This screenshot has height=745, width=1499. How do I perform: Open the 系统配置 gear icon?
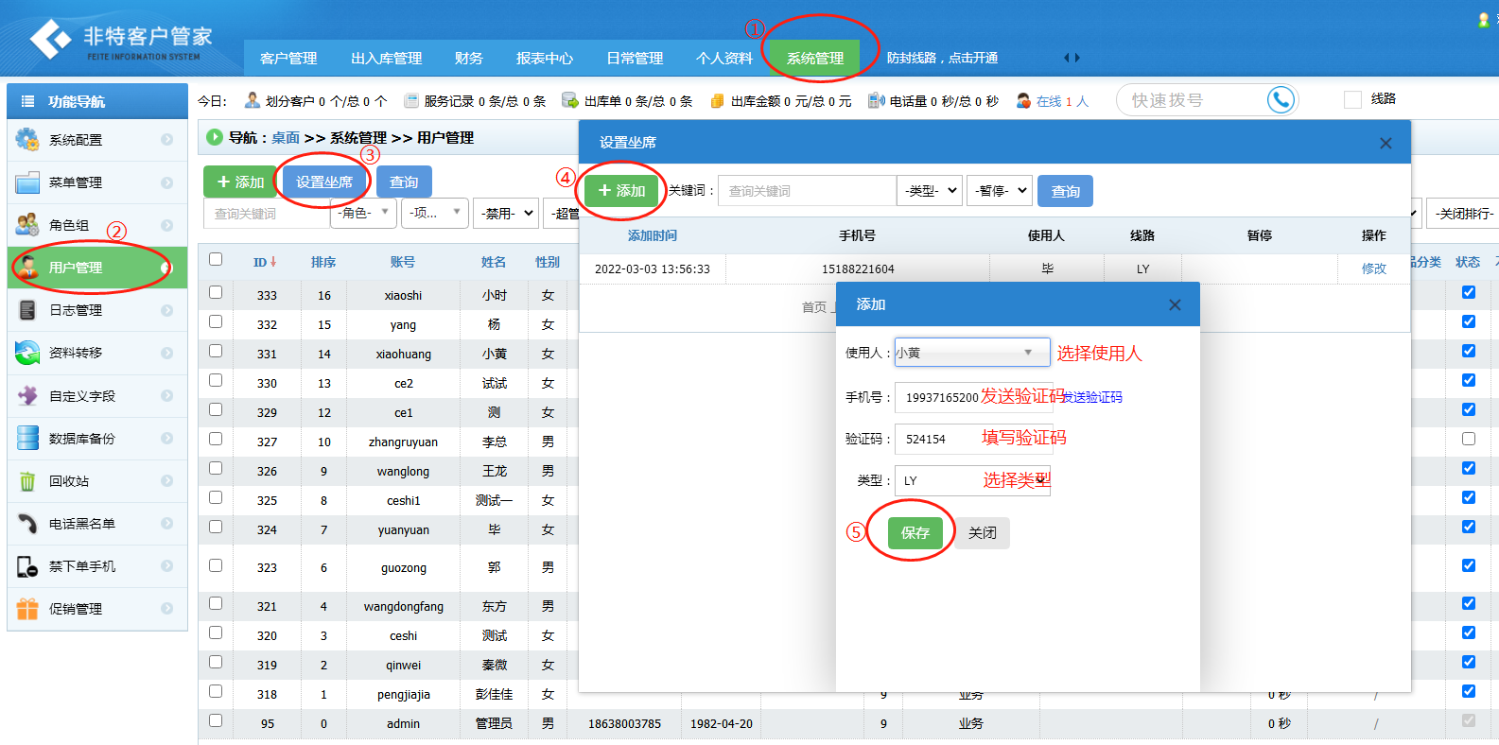pos(27,140)
